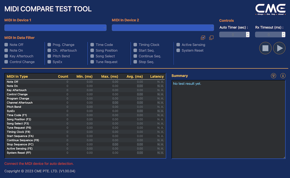
Task: Check the Timing Clock filter
Action: [x=136, y=45]
